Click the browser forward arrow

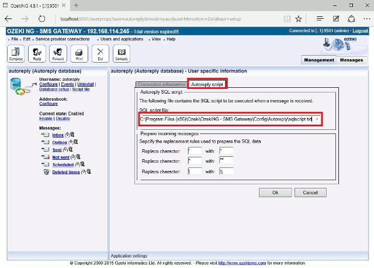click(25, 19)
